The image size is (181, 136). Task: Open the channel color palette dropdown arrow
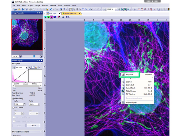coord(61,17)
